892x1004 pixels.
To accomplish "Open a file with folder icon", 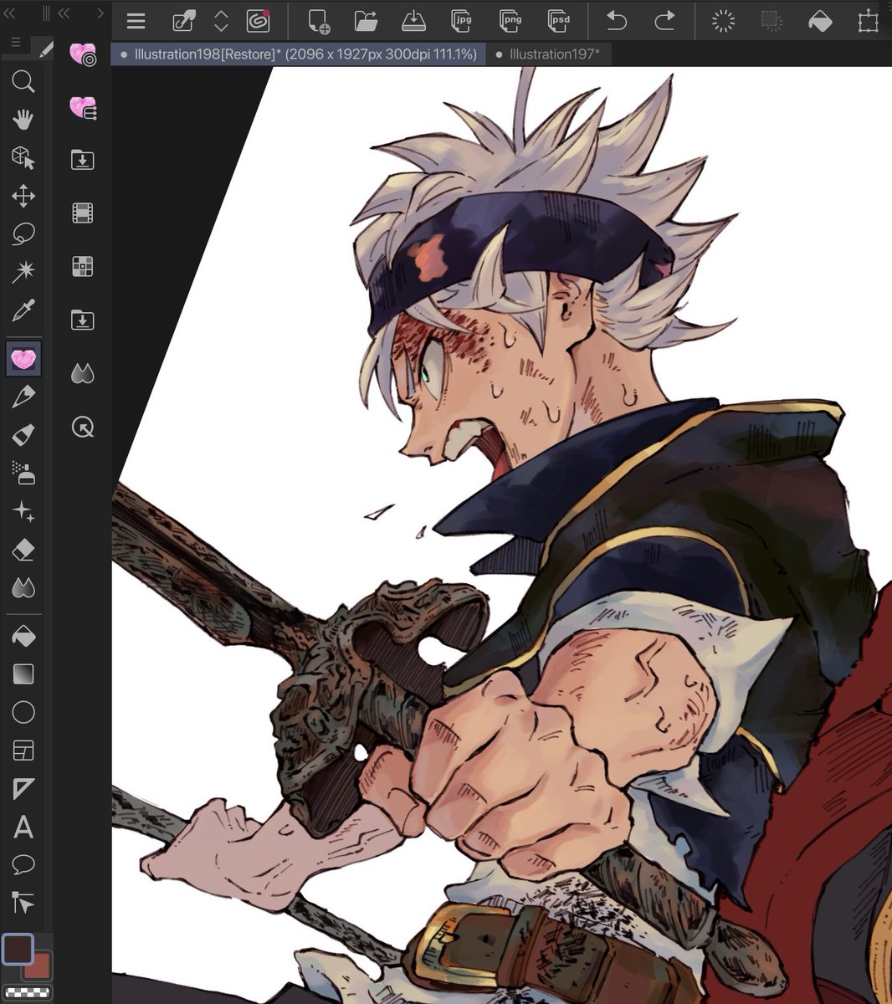I will point(366,22).
